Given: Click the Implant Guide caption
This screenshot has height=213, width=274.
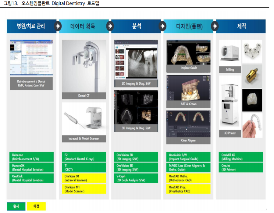Looking at the screenshot, I should 188,68.
